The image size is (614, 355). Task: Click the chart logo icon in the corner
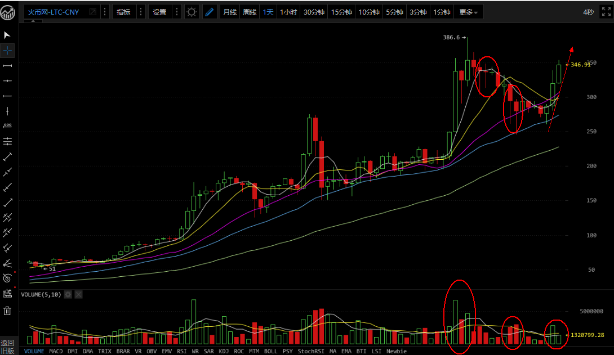pyautogui.click(x=7, y=12)
